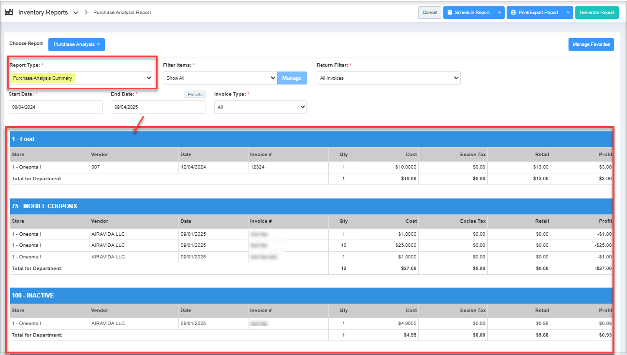Image resolution: width=627 pixels, height=355 pixels.
Task: Click the Start Date field
Action: pos(56,107)
